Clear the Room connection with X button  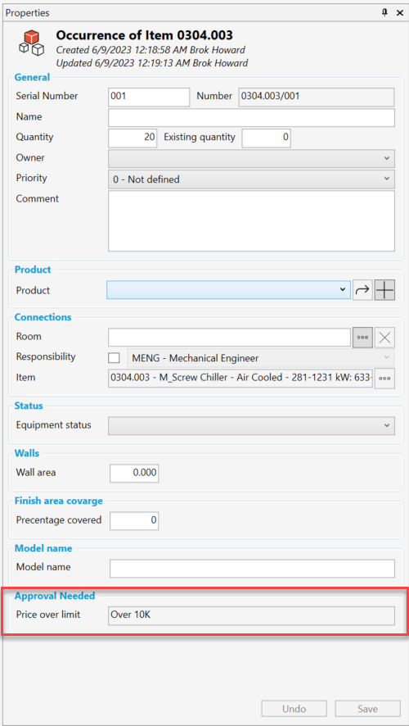pyautogui.click(x=384, y=337)
